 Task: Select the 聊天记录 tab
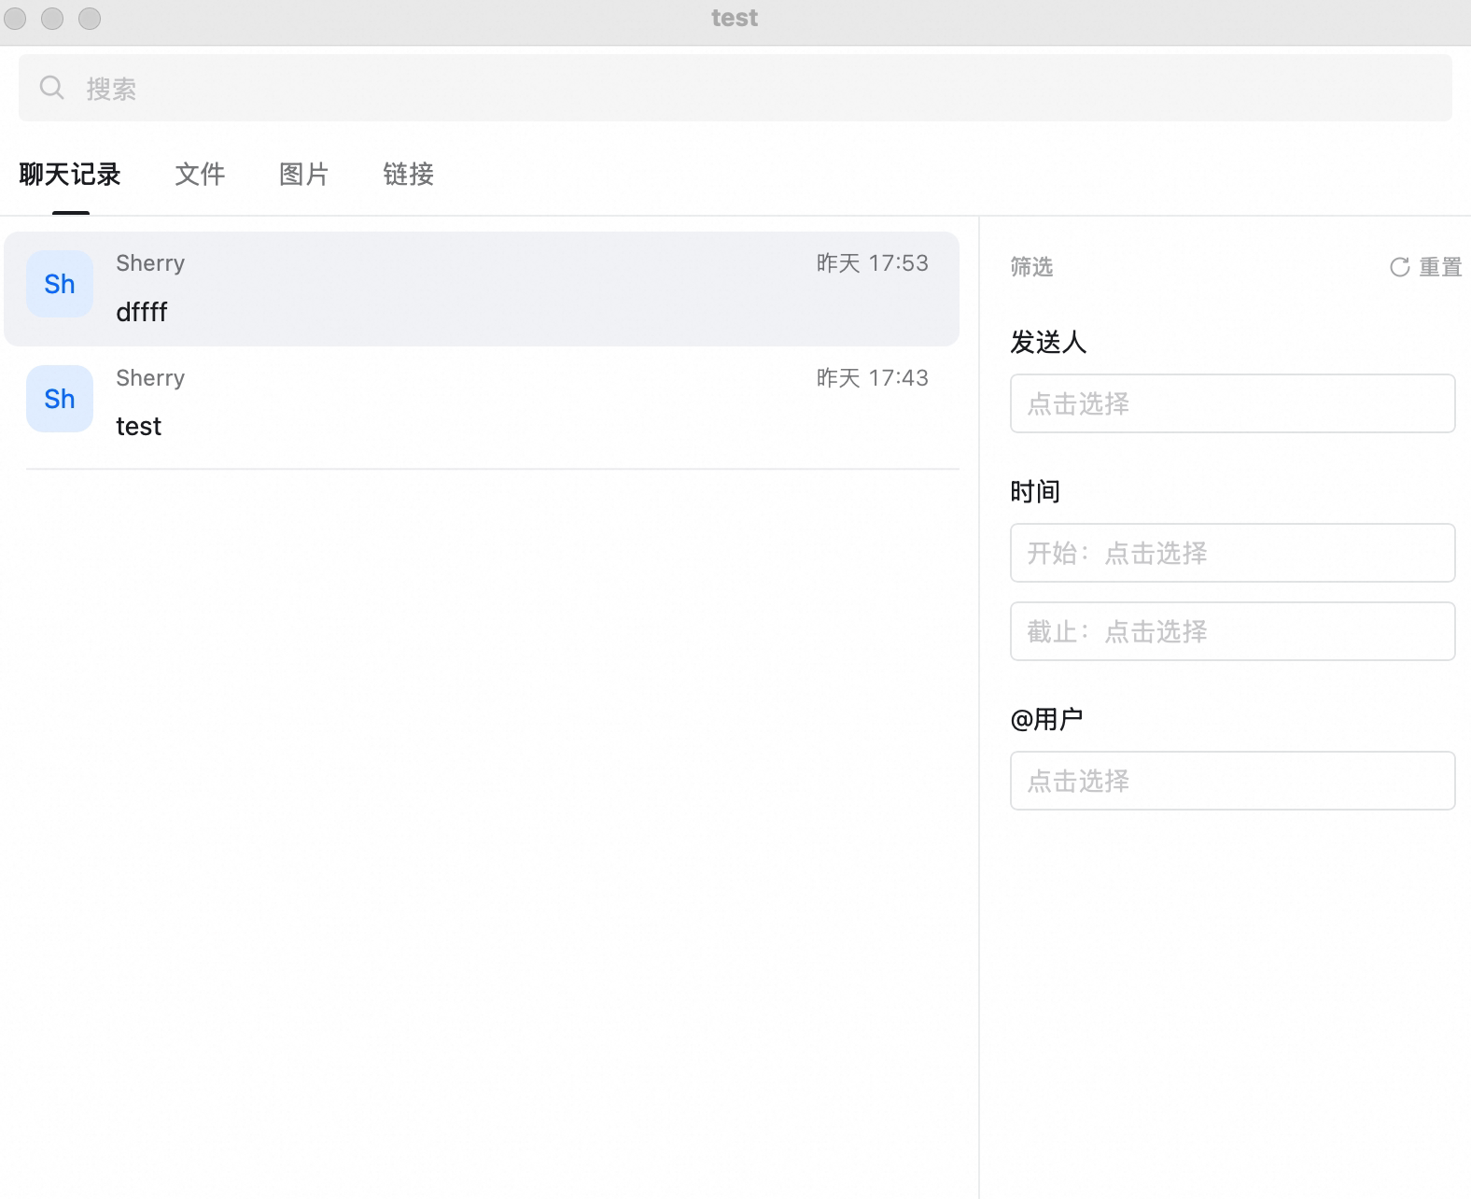(x=70, y=174)
